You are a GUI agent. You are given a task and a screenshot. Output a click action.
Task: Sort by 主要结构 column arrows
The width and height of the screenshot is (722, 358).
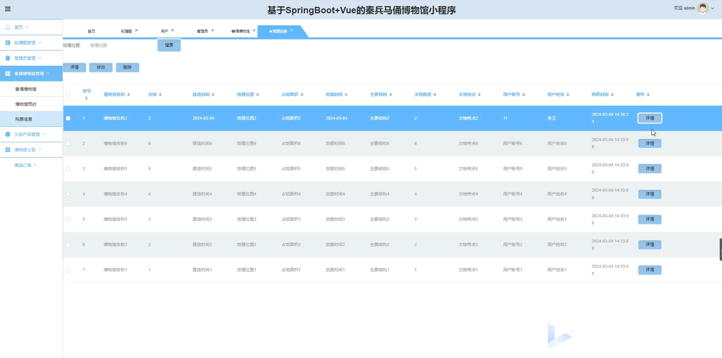391,95
